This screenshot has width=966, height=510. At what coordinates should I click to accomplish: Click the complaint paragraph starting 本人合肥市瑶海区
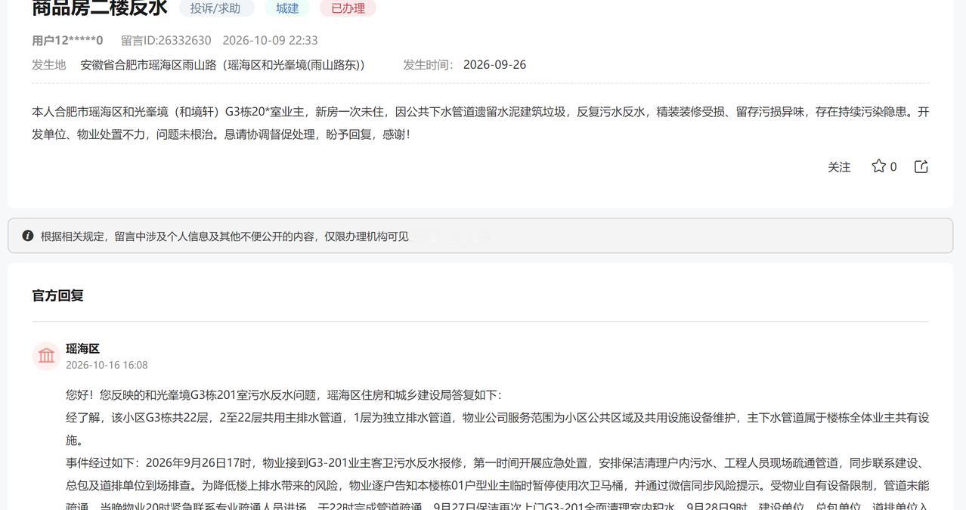[481, 123]
